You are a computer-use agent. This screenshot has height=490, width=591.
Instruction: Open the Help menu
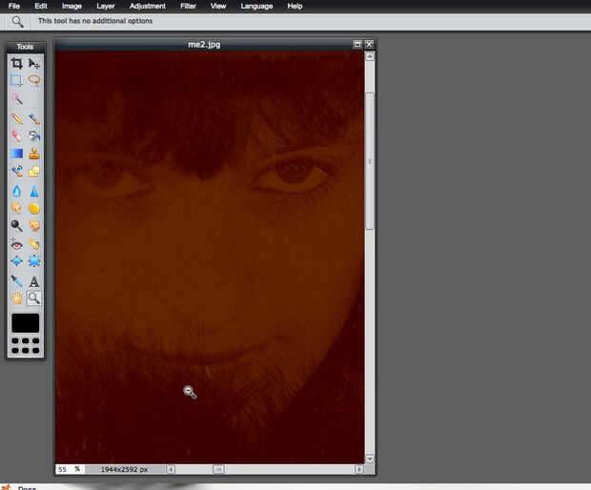(295, 6)
